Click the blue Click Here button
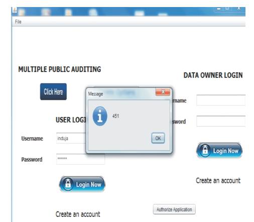The height and width of the screenshot is (222, 254). click(53, 91)
